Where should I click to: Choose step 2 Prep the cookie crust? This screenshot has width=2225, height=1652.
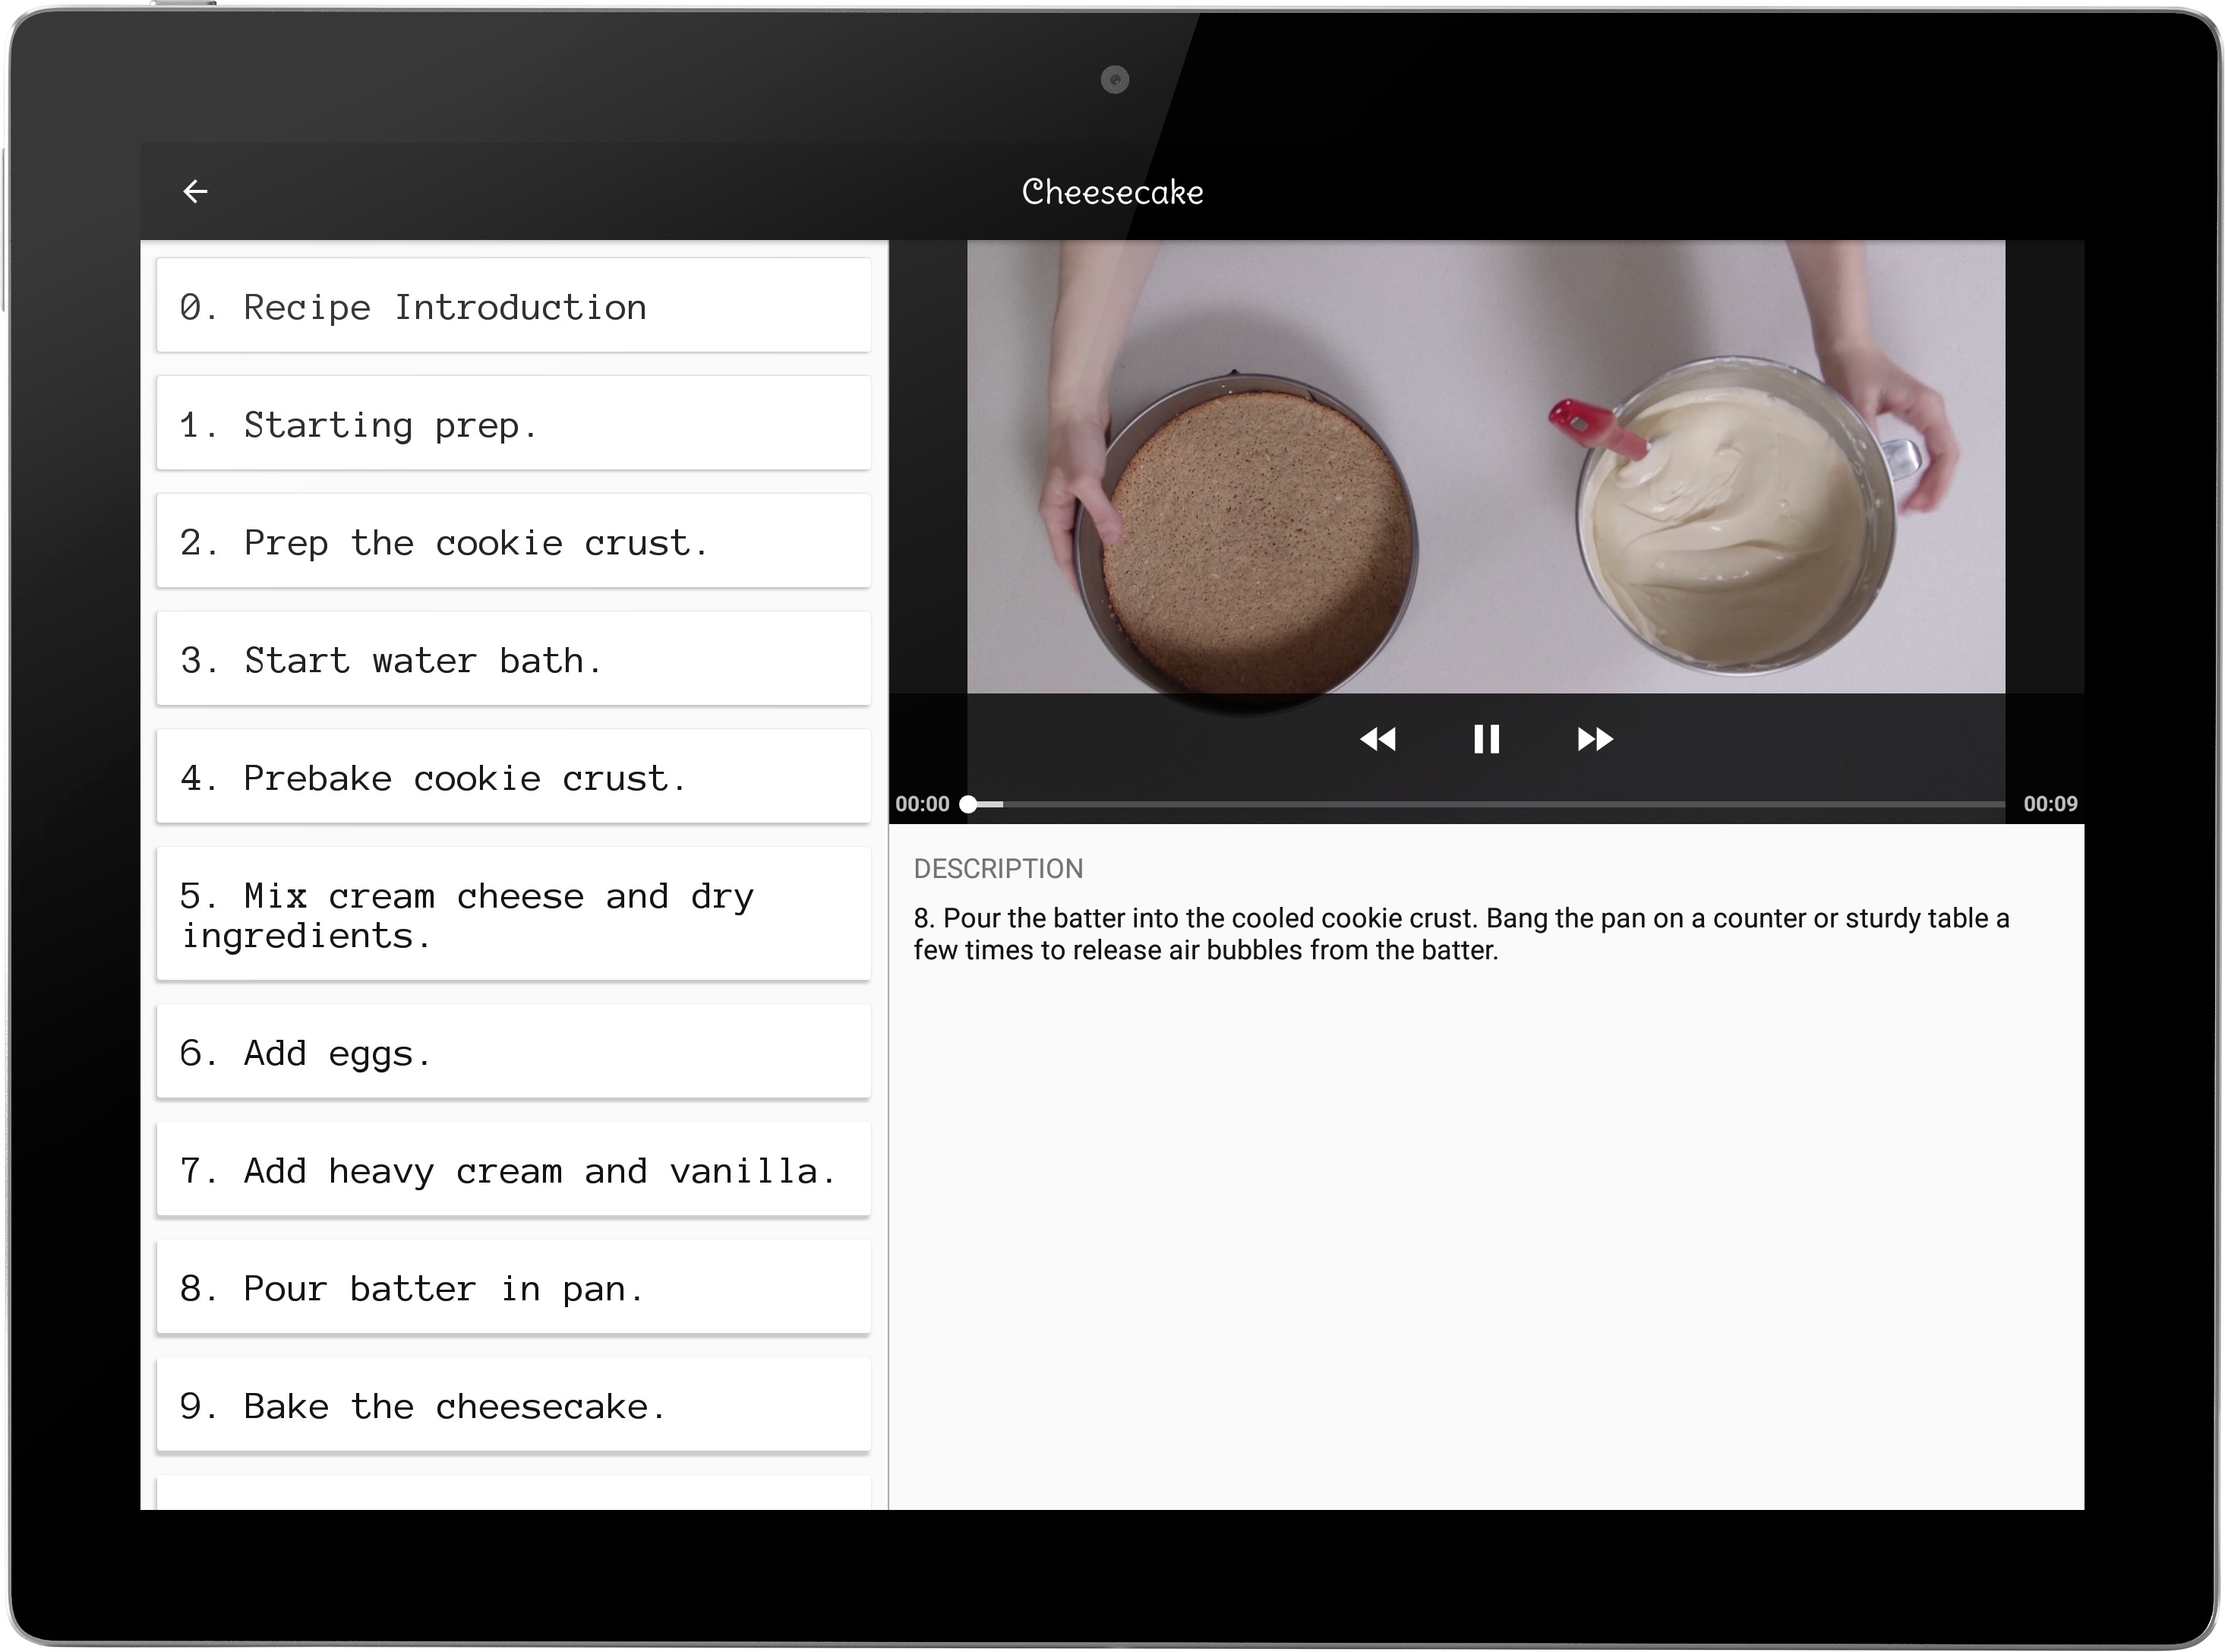(513, 542)
